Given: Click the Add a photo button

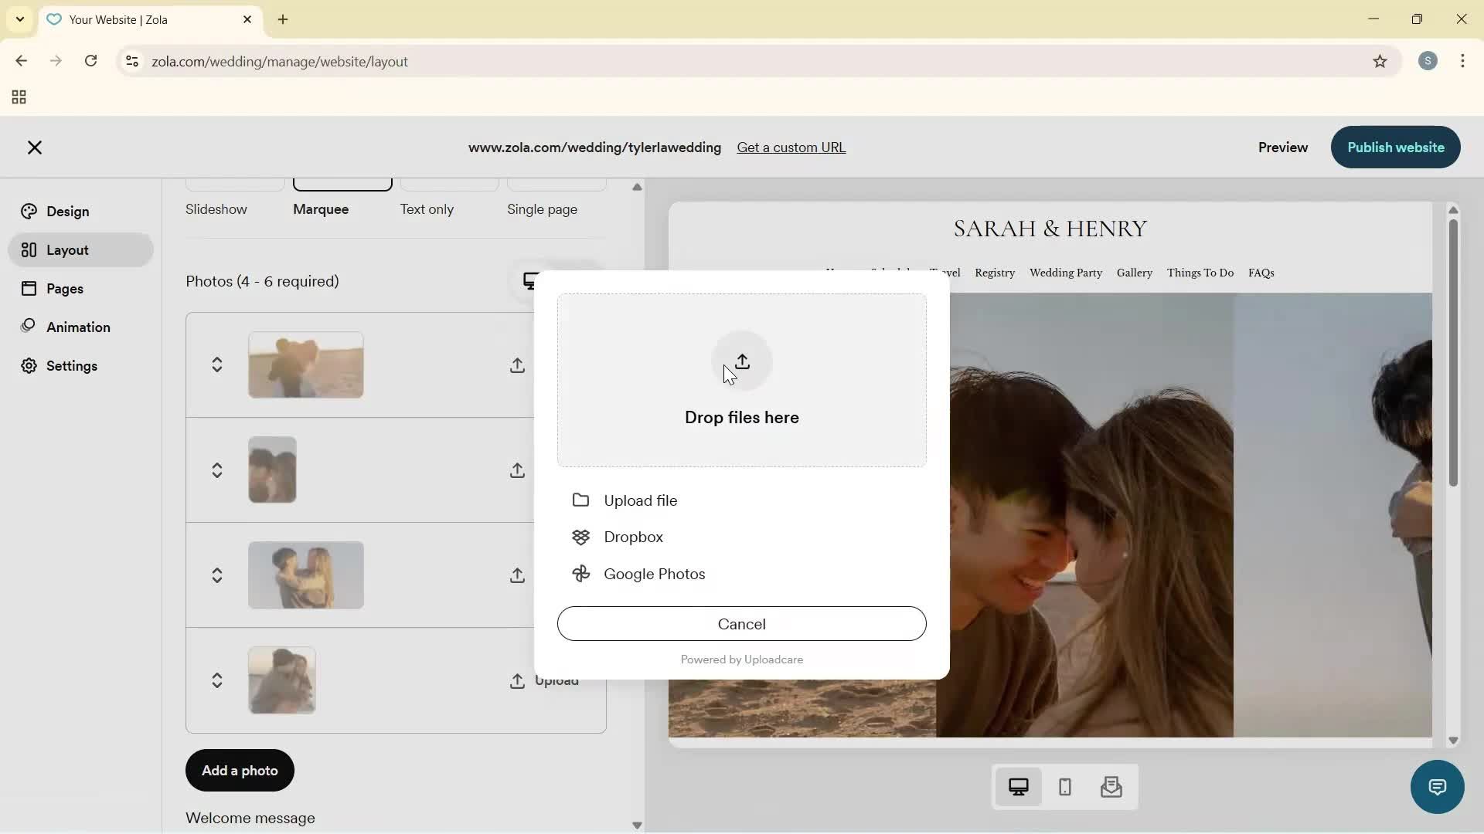Looking at the screenshot, I should pos(239,770).
